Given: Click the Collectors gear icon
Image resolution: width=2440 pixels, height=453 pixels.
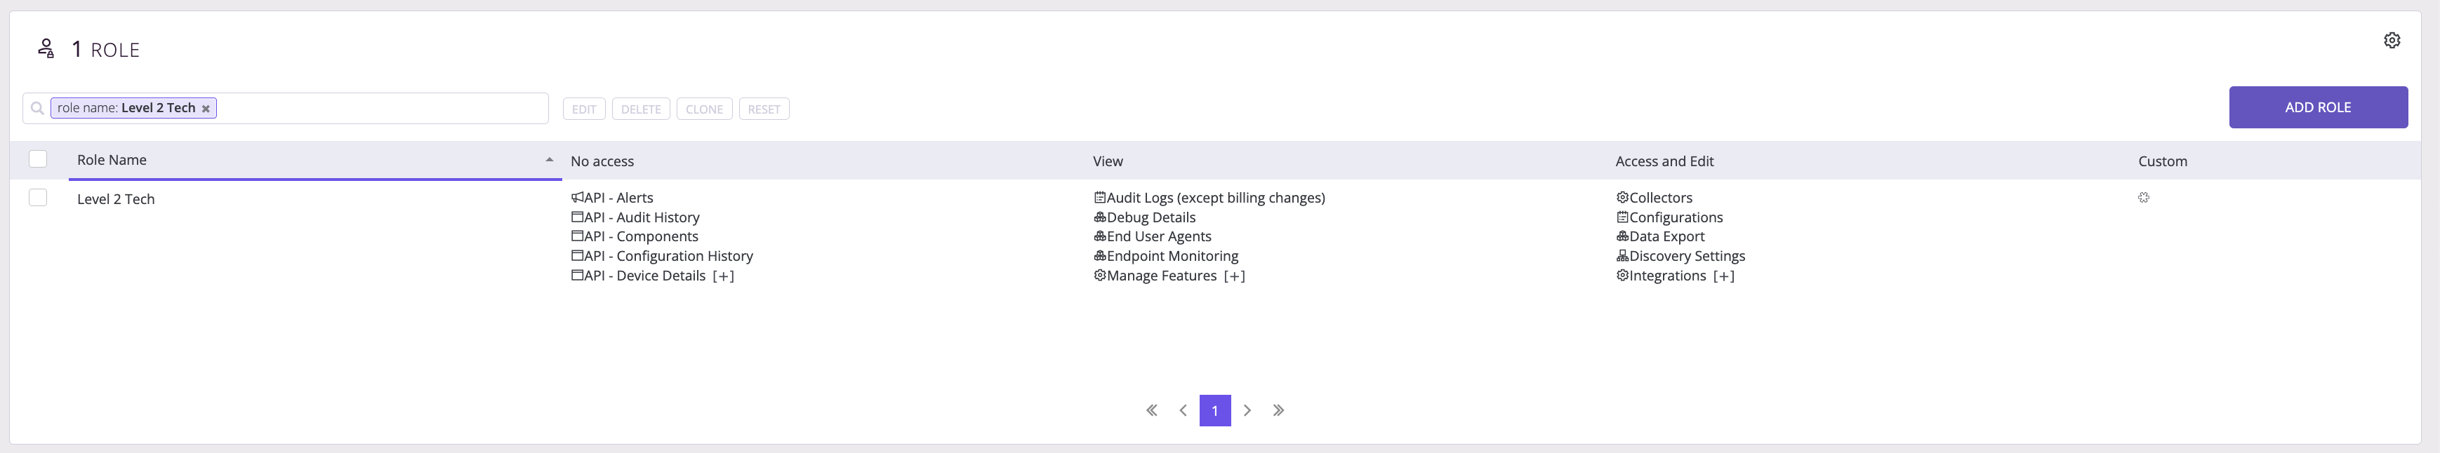Looking at the screenshot, I should (1622, 198).
